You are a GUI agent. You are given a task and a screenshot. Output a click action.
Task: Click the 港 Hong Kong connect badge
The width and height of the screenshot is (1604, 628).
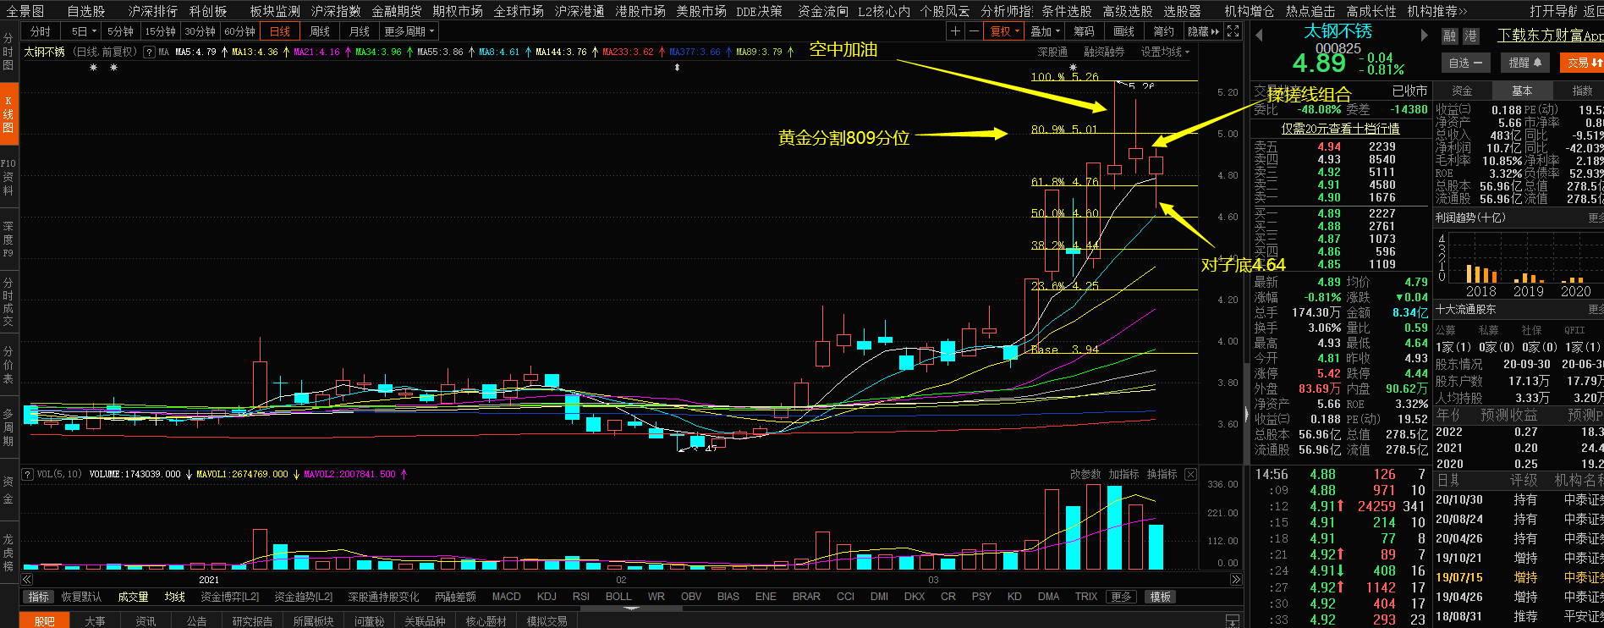click(x=1471, y=36)
